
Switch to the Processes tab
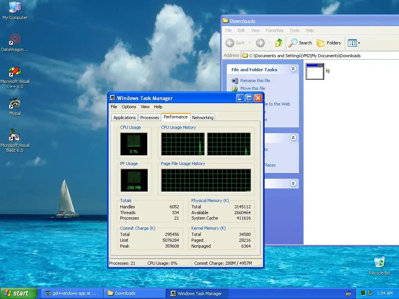[150, 118]
